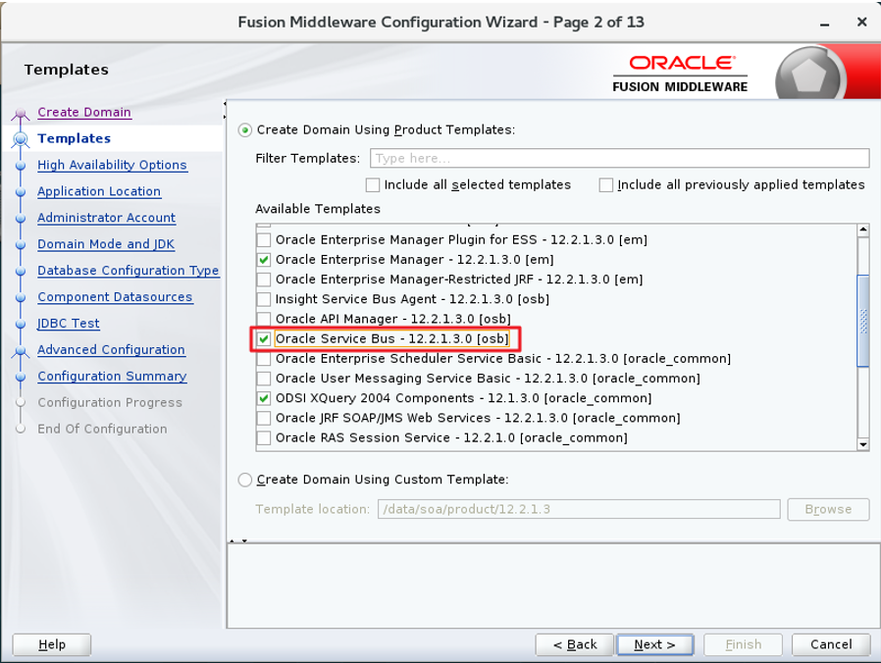Check Oracle Enterprise Manager Plugin for ESS
881x663 pixels.
click(x=264, y=240)
